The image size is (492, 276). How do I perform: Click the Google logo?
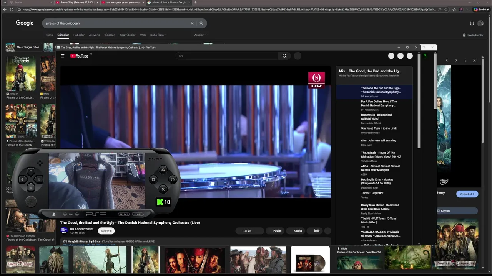pyautogui.click(x=25, y=23)
